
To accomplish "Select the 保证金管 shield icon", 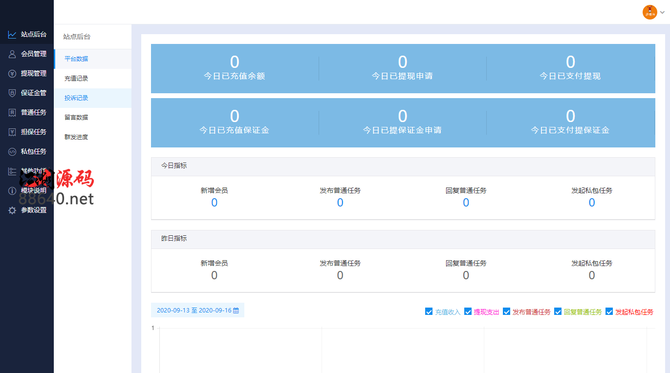I will coord(11,93).
